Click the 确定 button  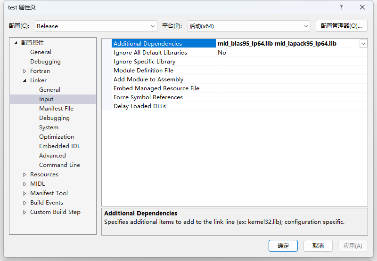click(x=283, y=245)
